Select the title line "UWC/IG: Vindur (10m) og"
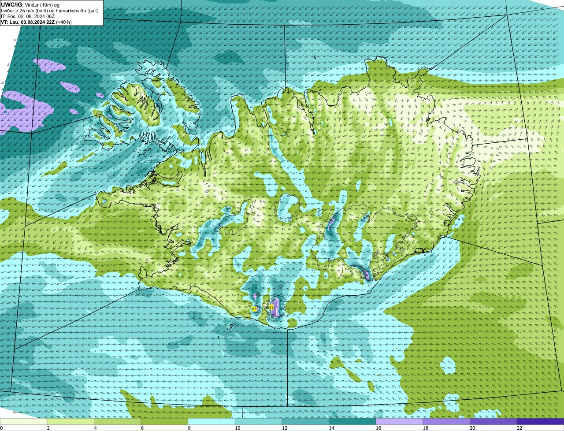This screenshot has height=431, width=564. (30, 5)
